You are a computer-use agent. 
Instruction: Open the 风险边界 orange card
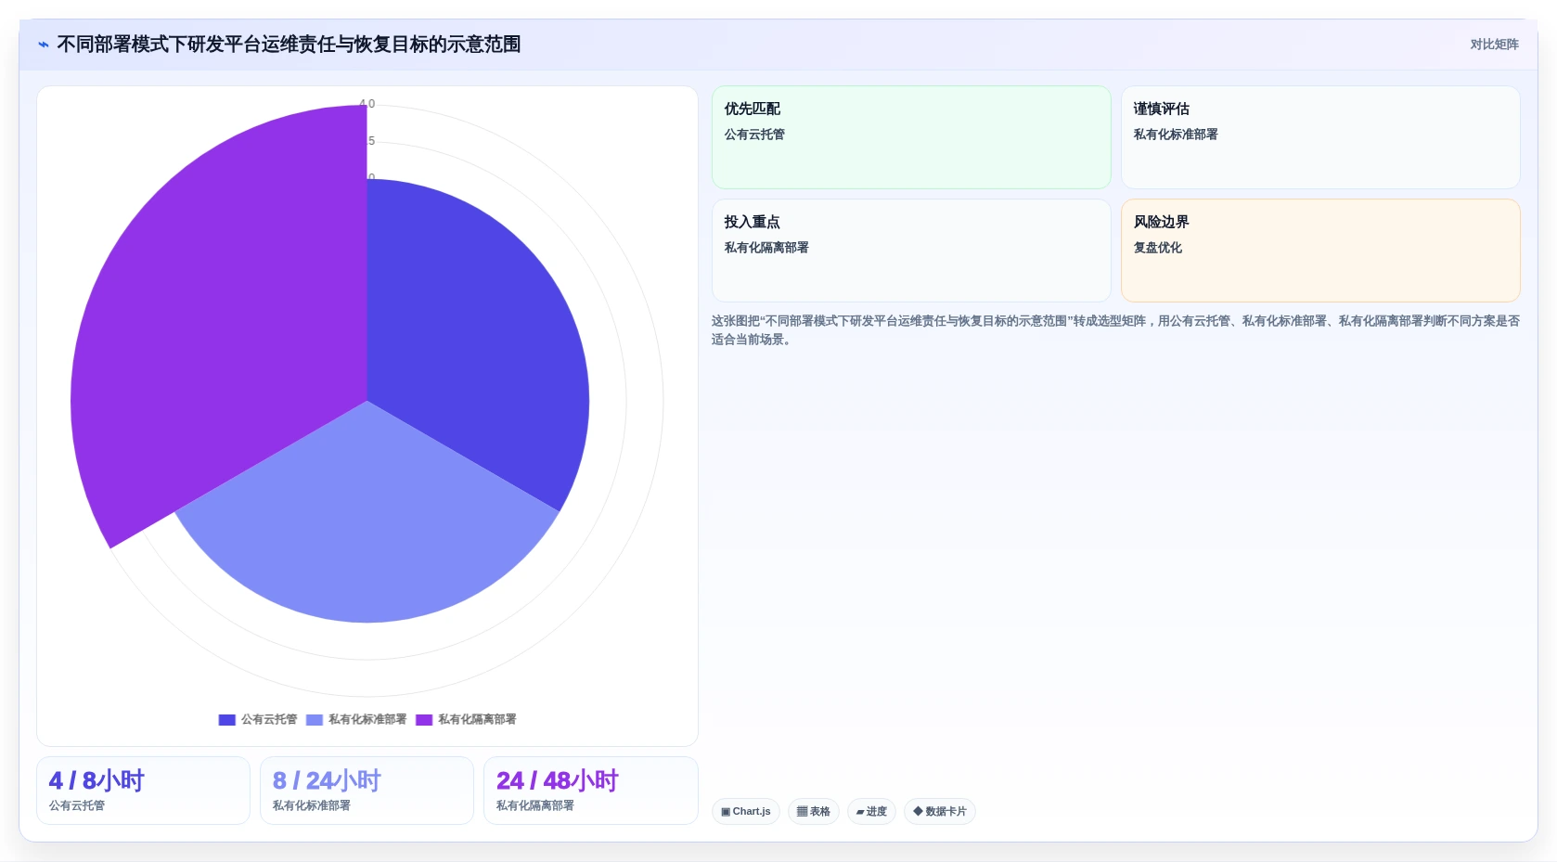click(1320, 251)
